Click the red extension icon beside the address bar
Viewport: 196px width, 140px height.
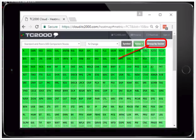coord(165,27)
